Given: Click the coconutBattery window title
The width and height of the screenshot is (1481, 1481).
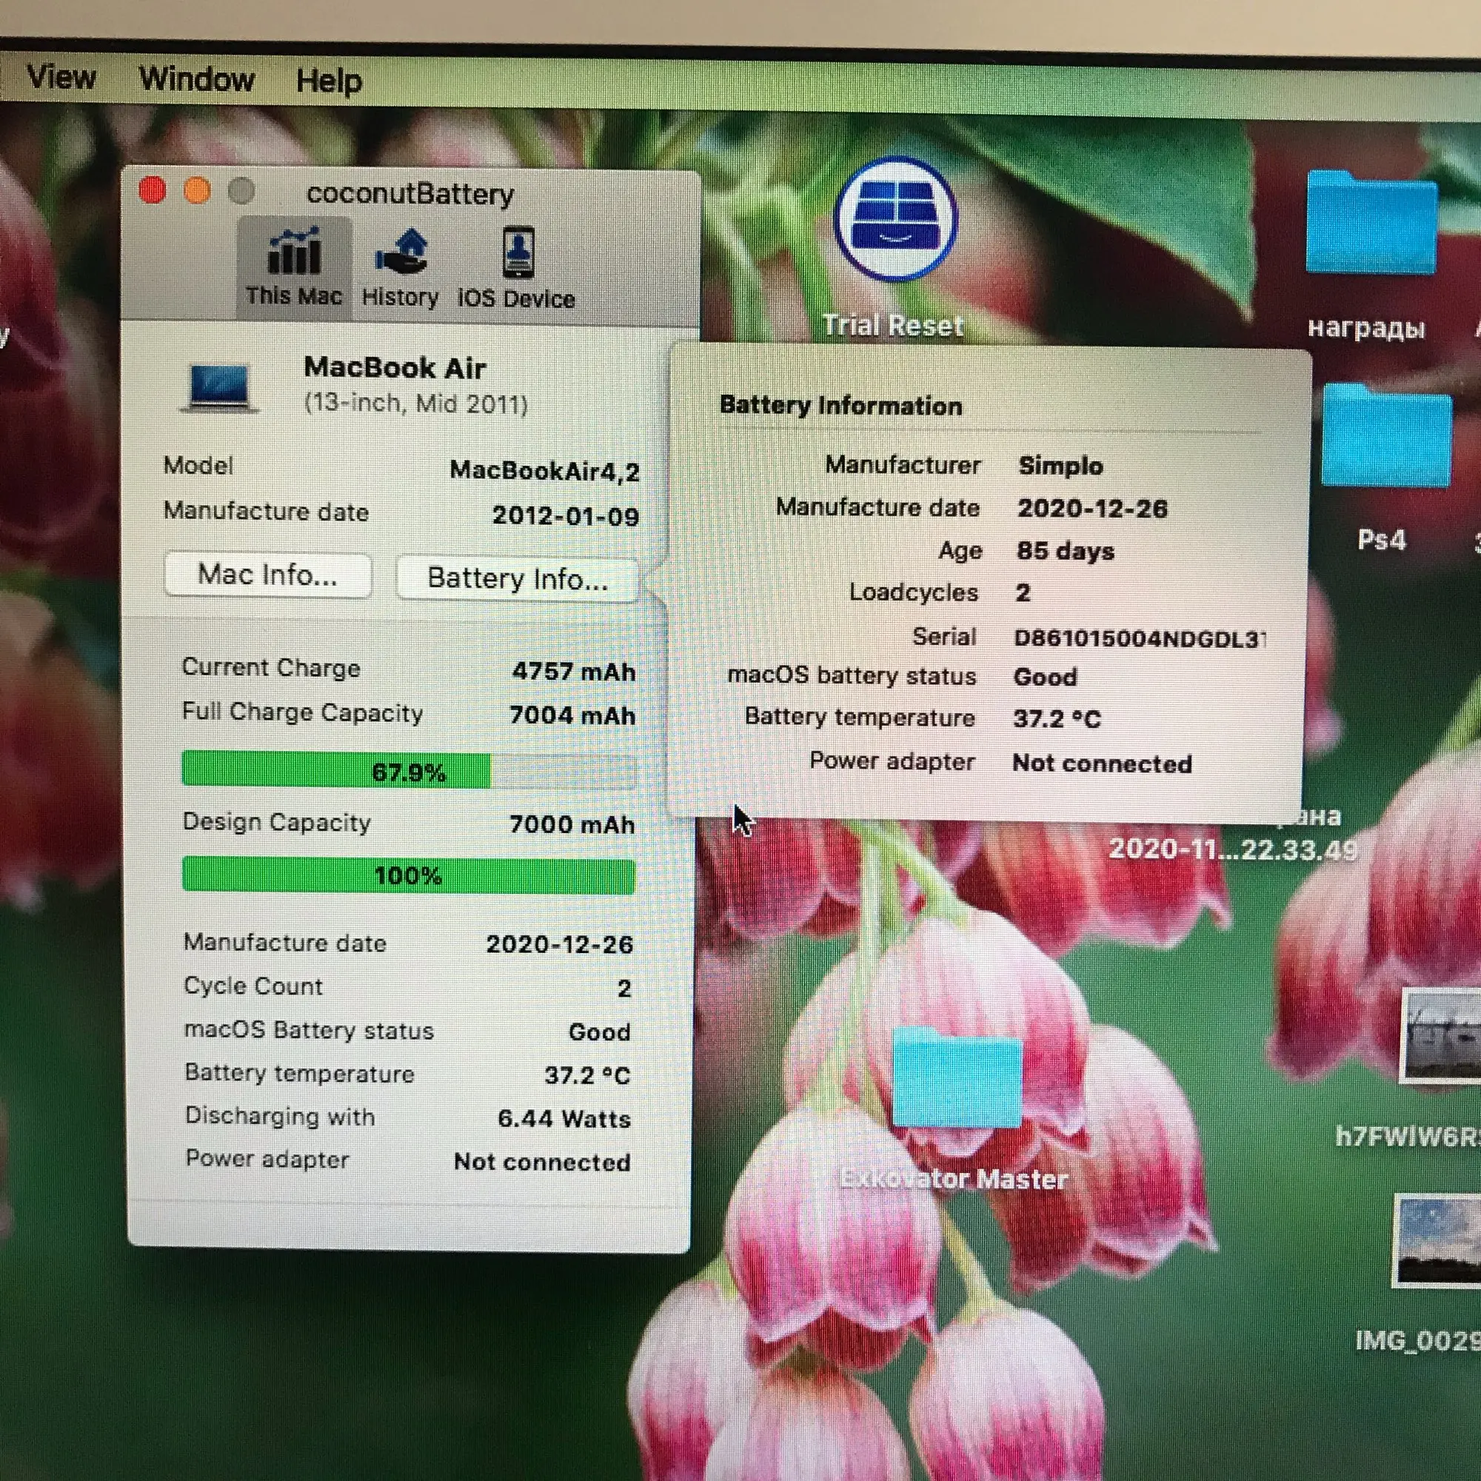Looking at the screenshot, I should pos(410,194).
